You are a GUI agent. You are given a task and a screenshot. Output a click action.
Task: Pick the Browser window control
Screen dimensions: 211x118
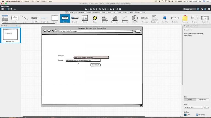tap(55, 19)
